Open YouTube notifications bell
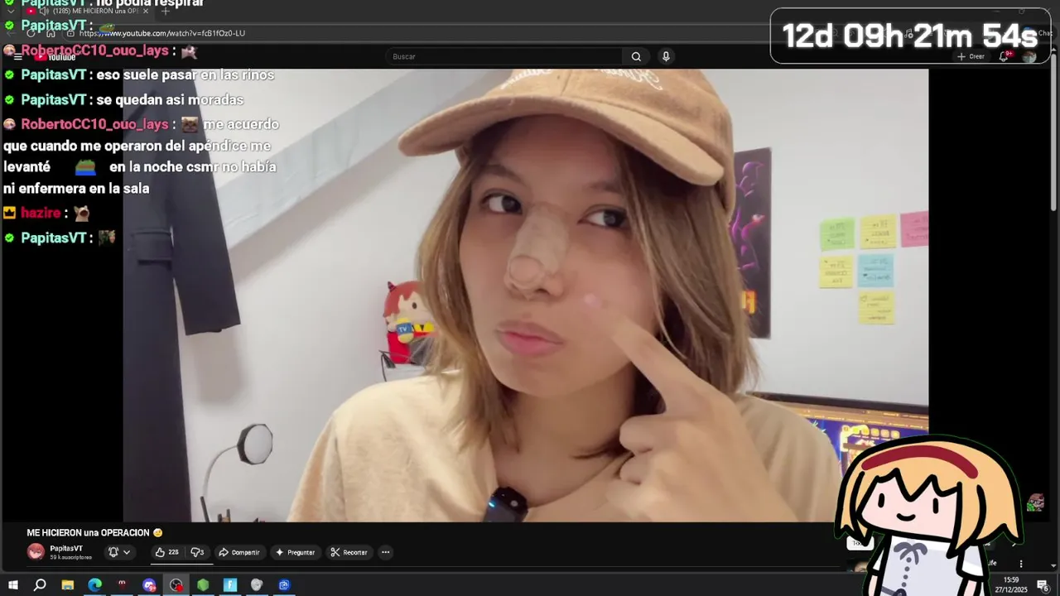The height and width of the screenshot is (596, 1060). [1005, 56]
